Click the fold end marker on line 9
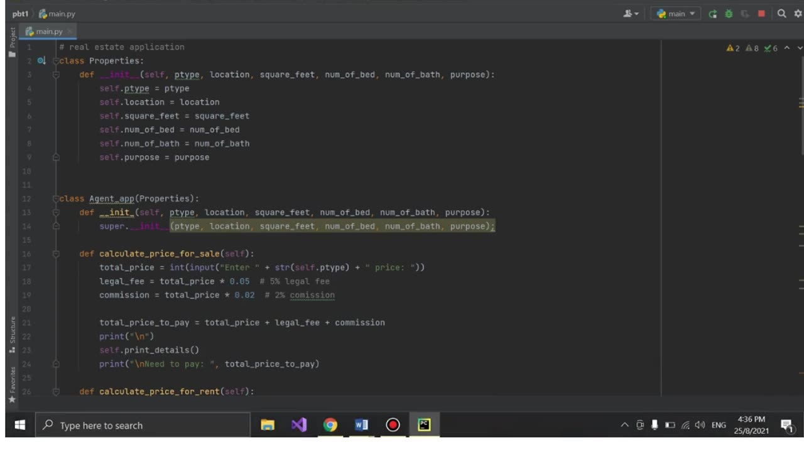The height and width of the screenshot is (452, 804). click(56, 157)
